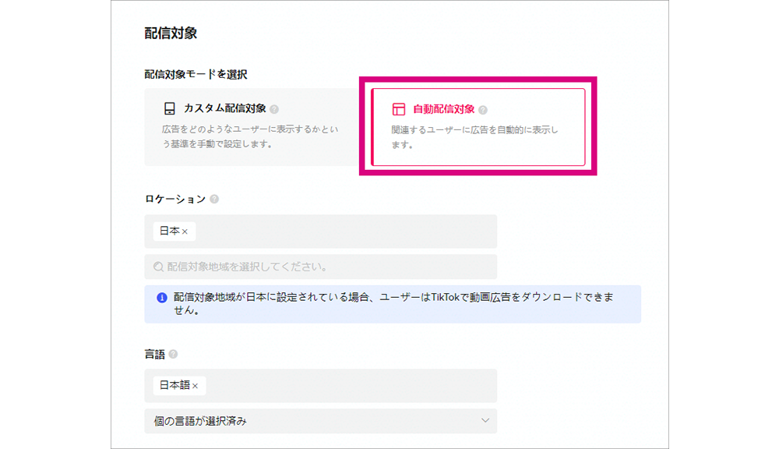Click the selected language box containing 日本語
Viewport: 779px width, 449px height.
(x=320, y=385)
